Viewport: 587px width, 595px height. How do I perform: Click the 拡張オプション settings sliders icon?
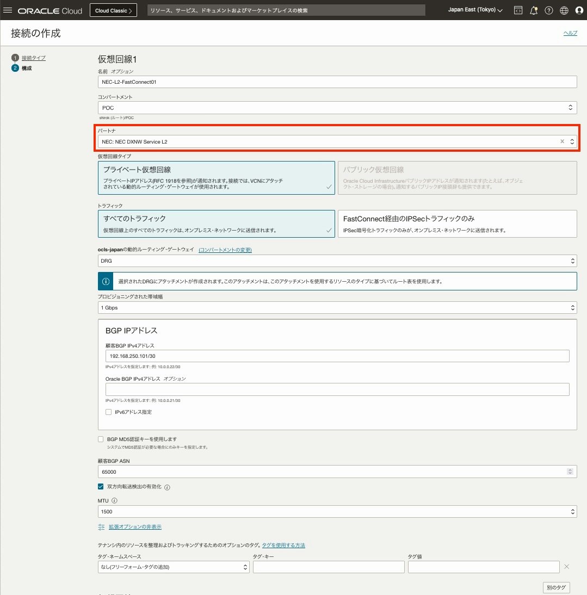pos(101,526)
